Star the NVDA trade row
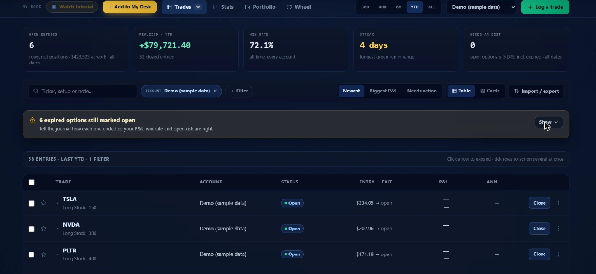This screenshot has width=596, height=274. [44, 229]
